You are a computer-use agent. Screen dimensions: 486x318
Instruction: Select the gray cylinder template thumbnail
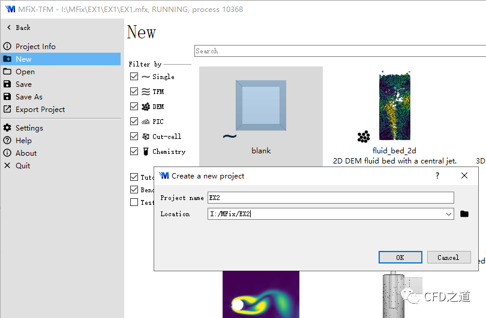pos(394,295)
